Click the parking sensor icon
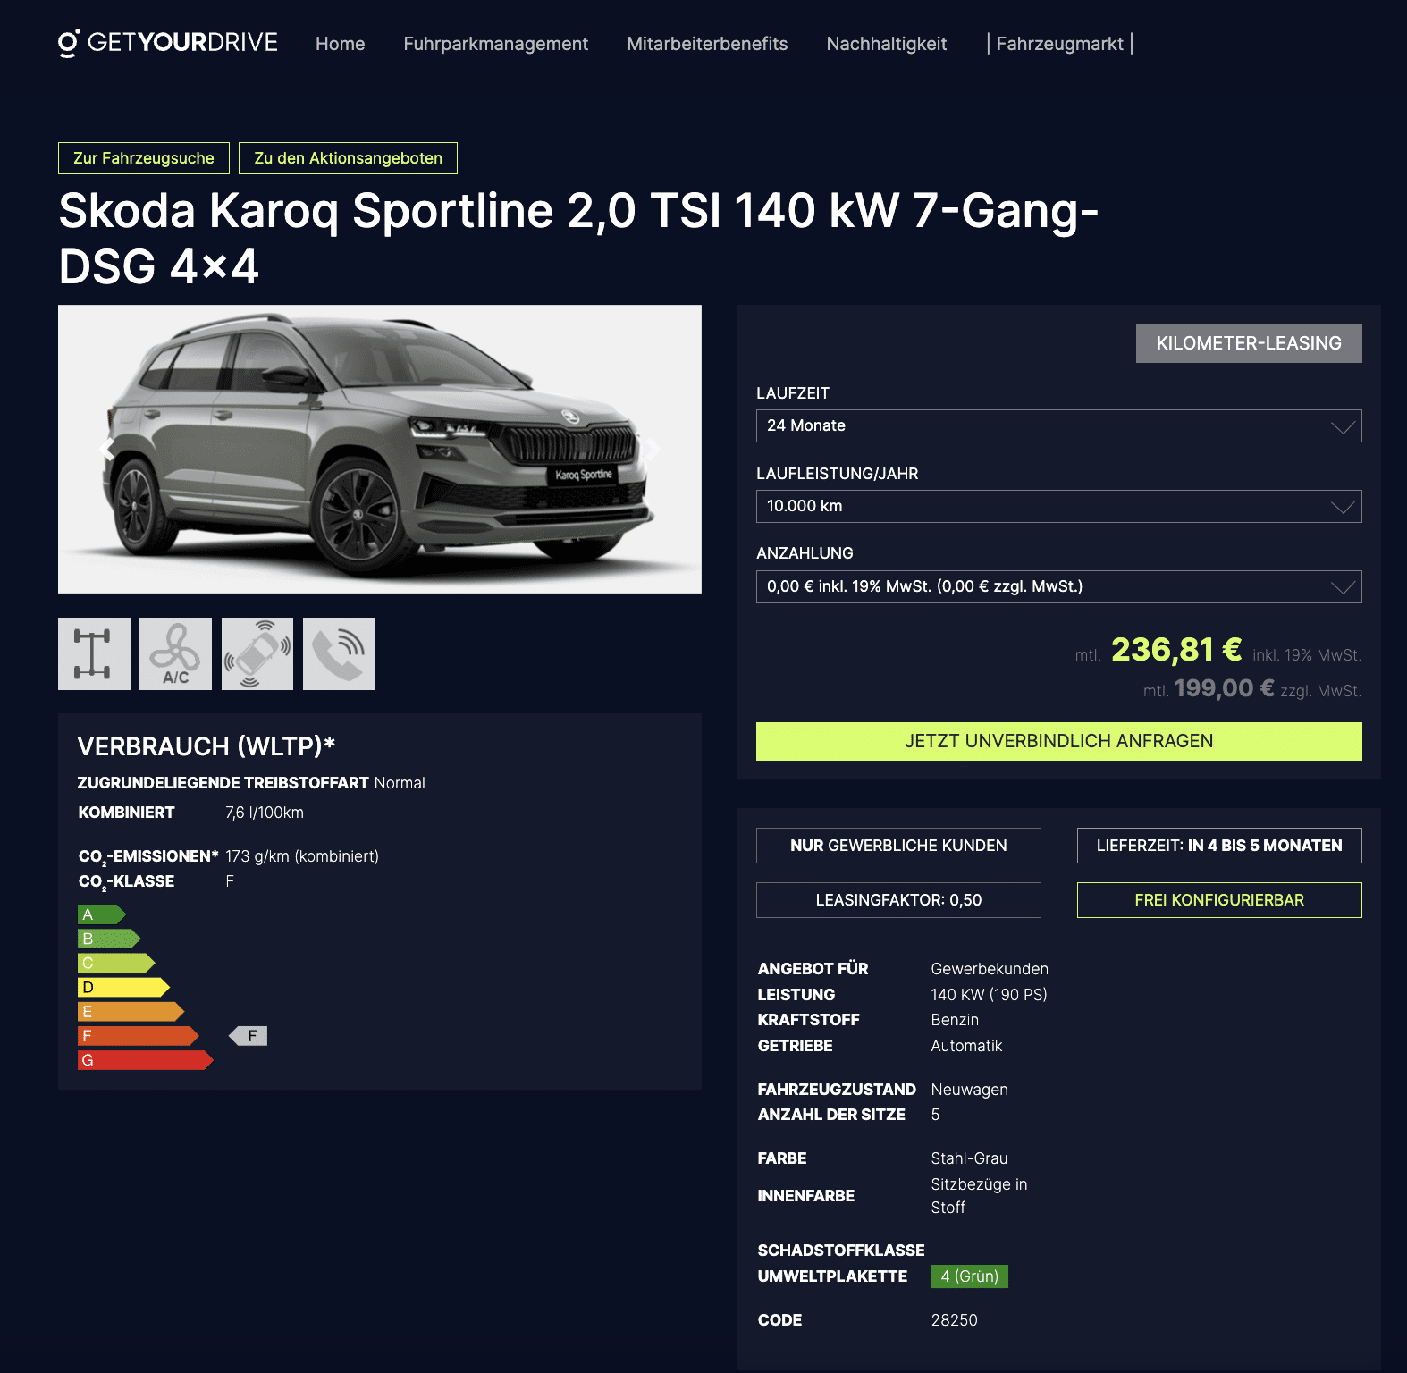 (x=257, y=653)
